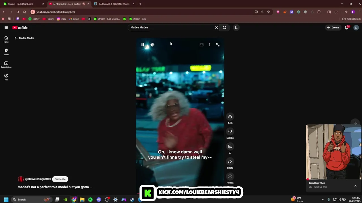The height and width of the screenshot is (203, 362).
Task: Close the Kick Dashboard browser tab
Action: (43, 4)
